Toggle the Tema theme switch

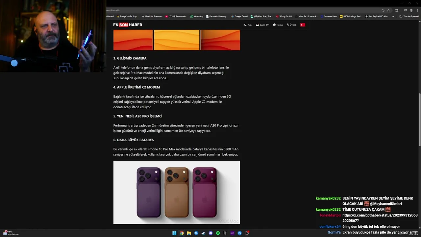278,25
